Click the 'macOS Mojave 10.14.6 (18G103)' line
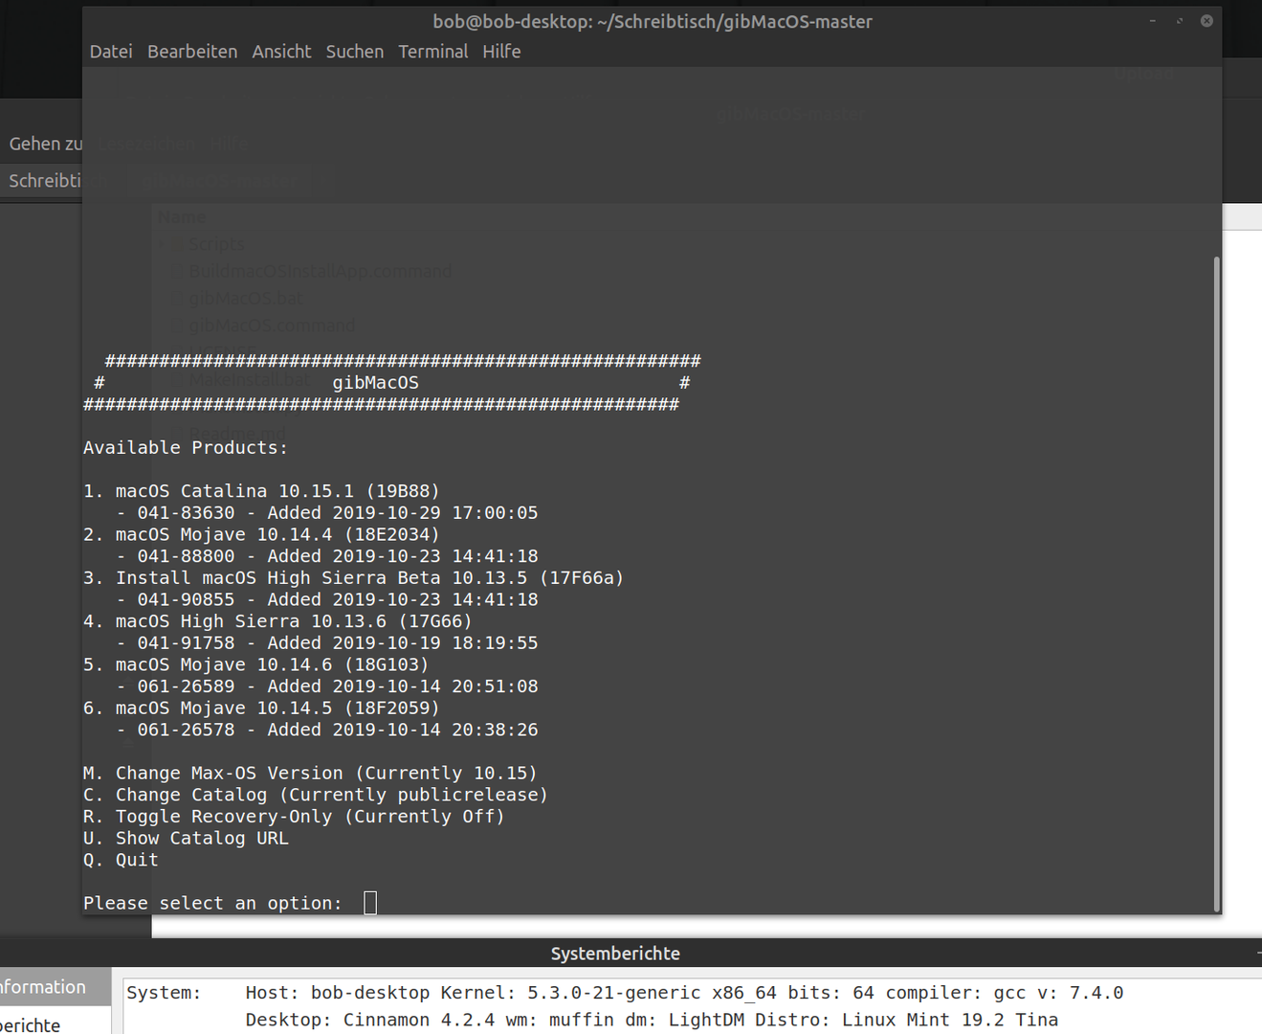Viewport: 1262px width, 1034px height. [x=255, y=664]
